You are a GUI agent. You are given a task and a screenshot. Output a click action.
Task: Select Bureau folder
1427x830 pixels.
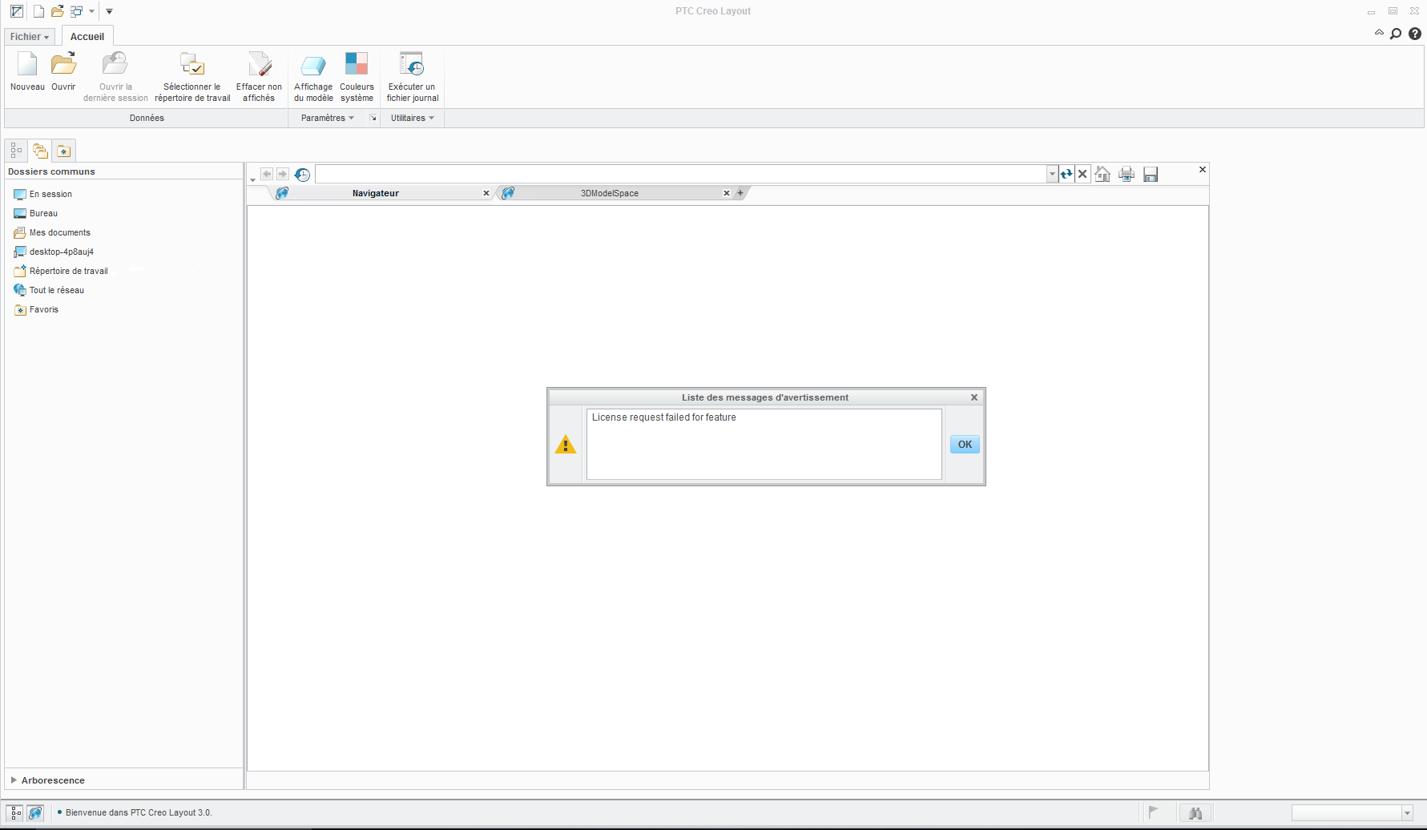click(36, 213)
